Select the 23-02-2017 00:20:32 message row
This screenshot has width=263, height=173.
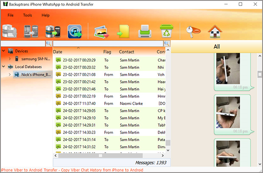(x=109, y=67)
